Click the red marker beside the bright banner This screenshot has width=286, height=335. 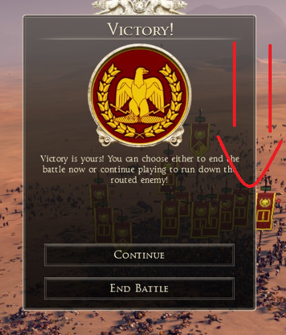tap(278, 201)
